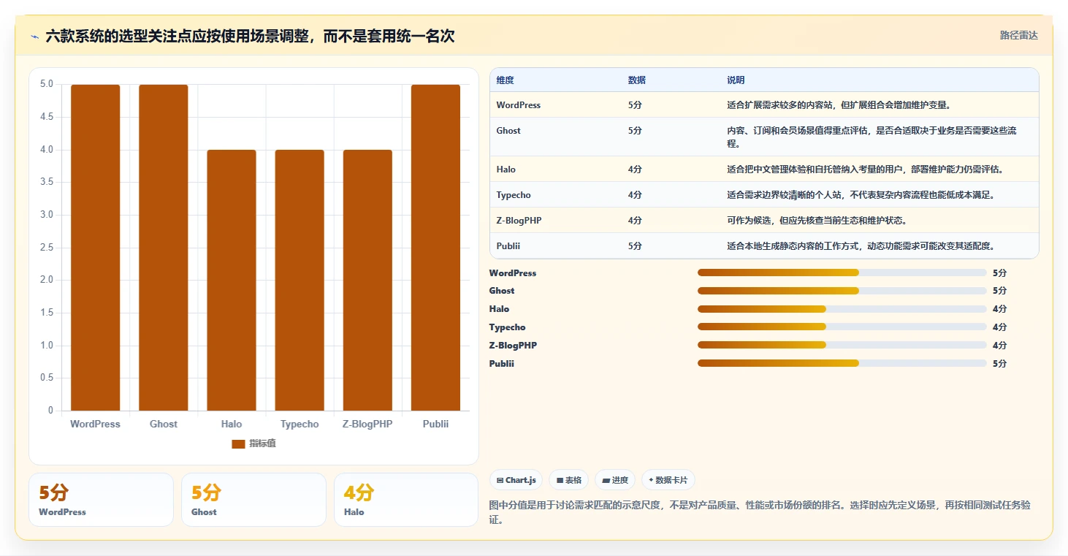Viewport: 1068px width, 556px height.
Task: Click the Halo progress bar
Action: [x=842, y=309]
